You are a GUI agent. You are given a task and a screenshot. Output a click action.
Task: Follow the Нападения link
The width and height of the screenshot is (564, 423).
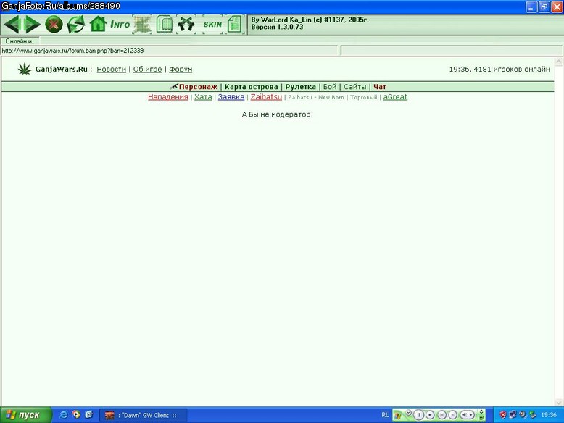pyautogui.click(x=168, y=96)
